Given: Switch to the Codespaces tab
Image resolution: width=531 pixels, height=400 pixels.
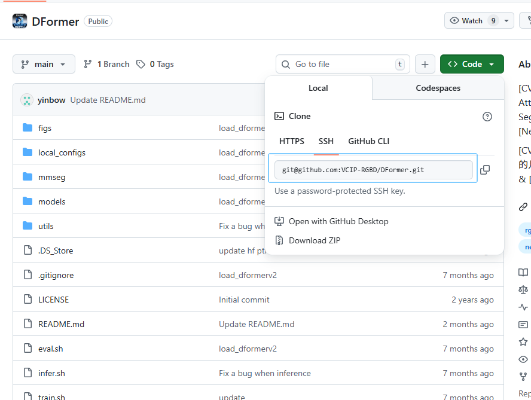Looking at the screenshot, I should click(438, 88).
